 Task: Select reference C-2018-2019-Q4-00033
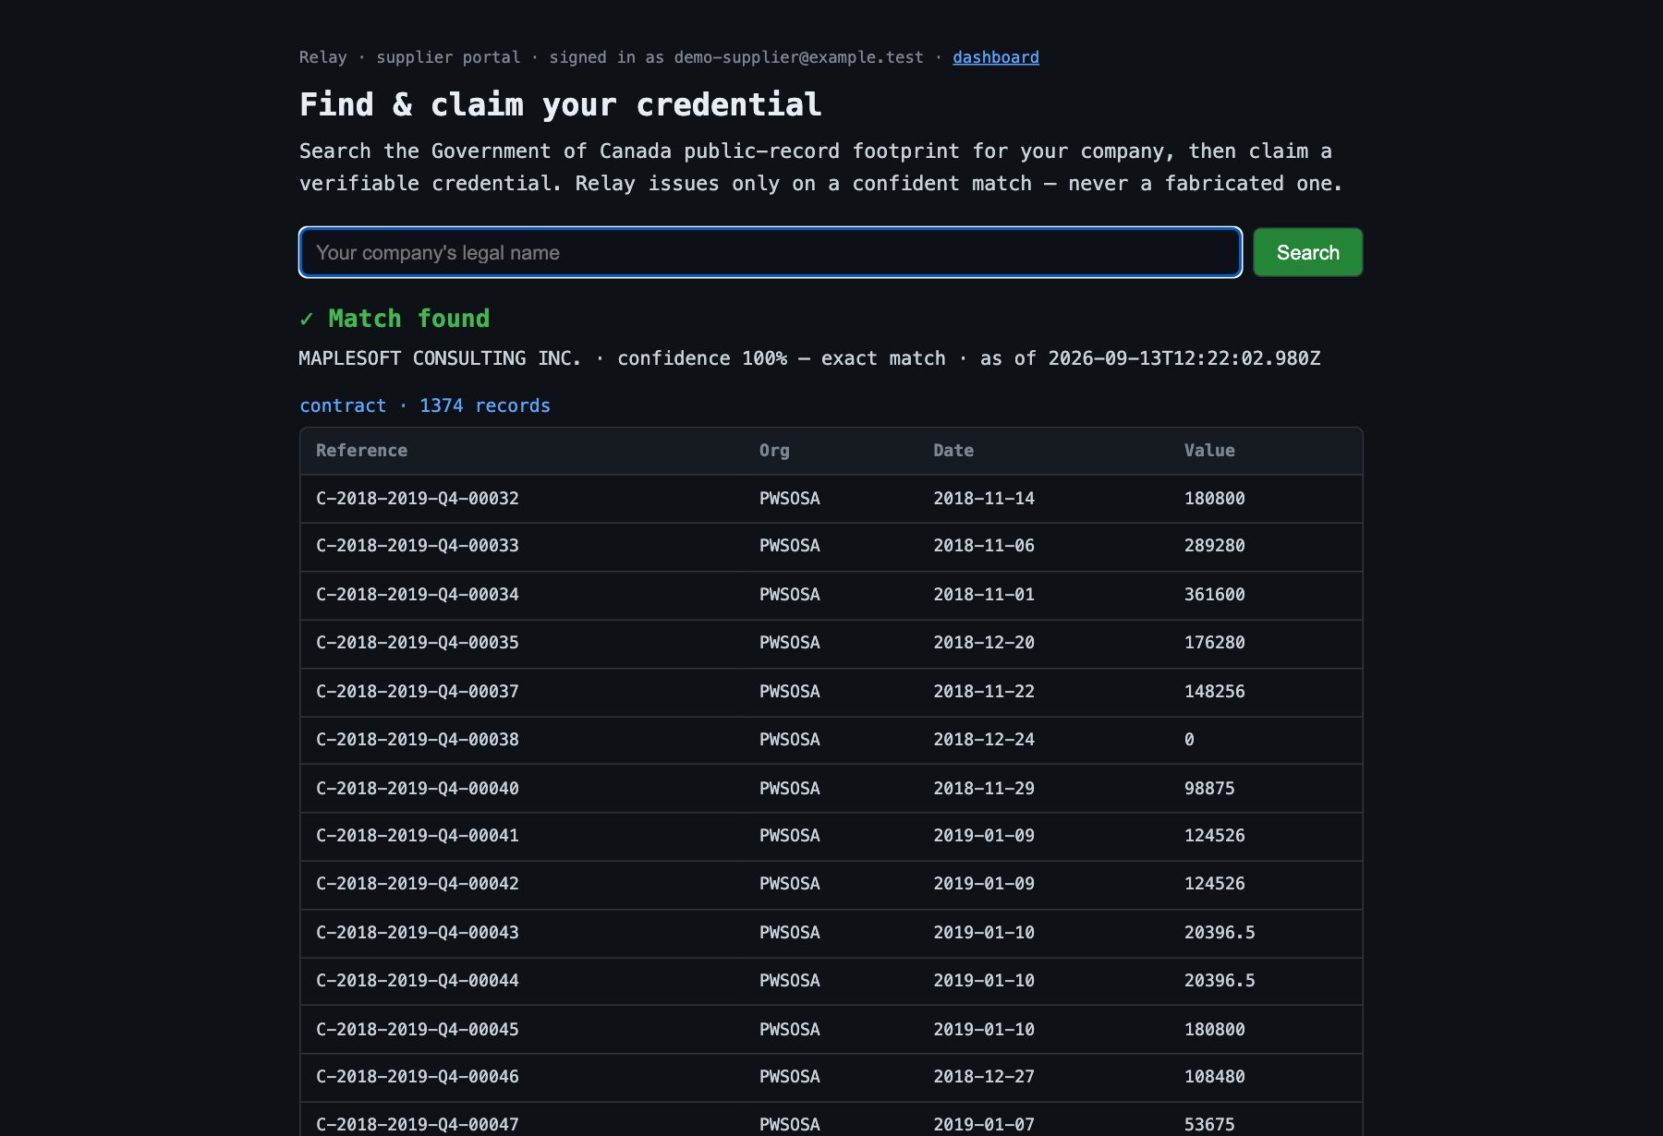coord(418,546)
